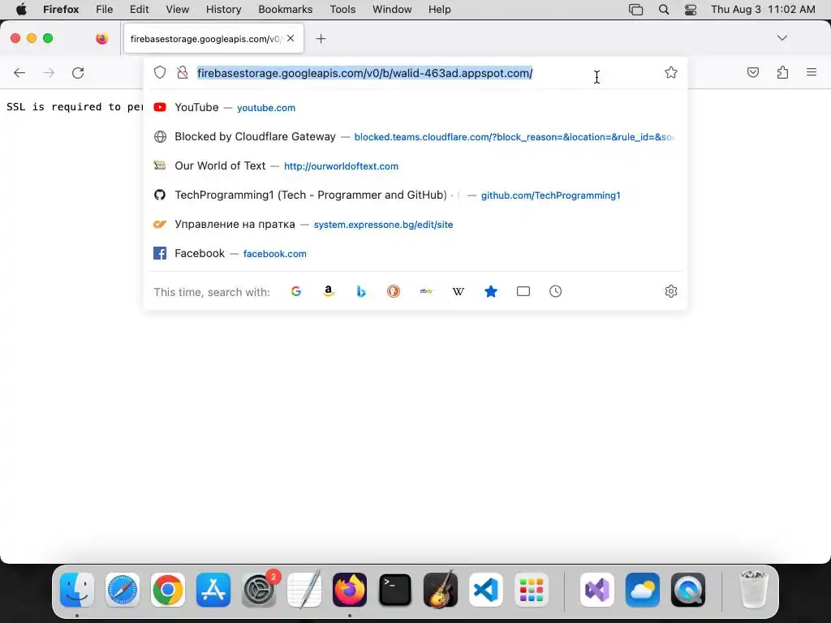Image resolution: width=831 pixels, height=623 pixels.
Task: Click the date and time in menu bar
Action: coord(763,10)
